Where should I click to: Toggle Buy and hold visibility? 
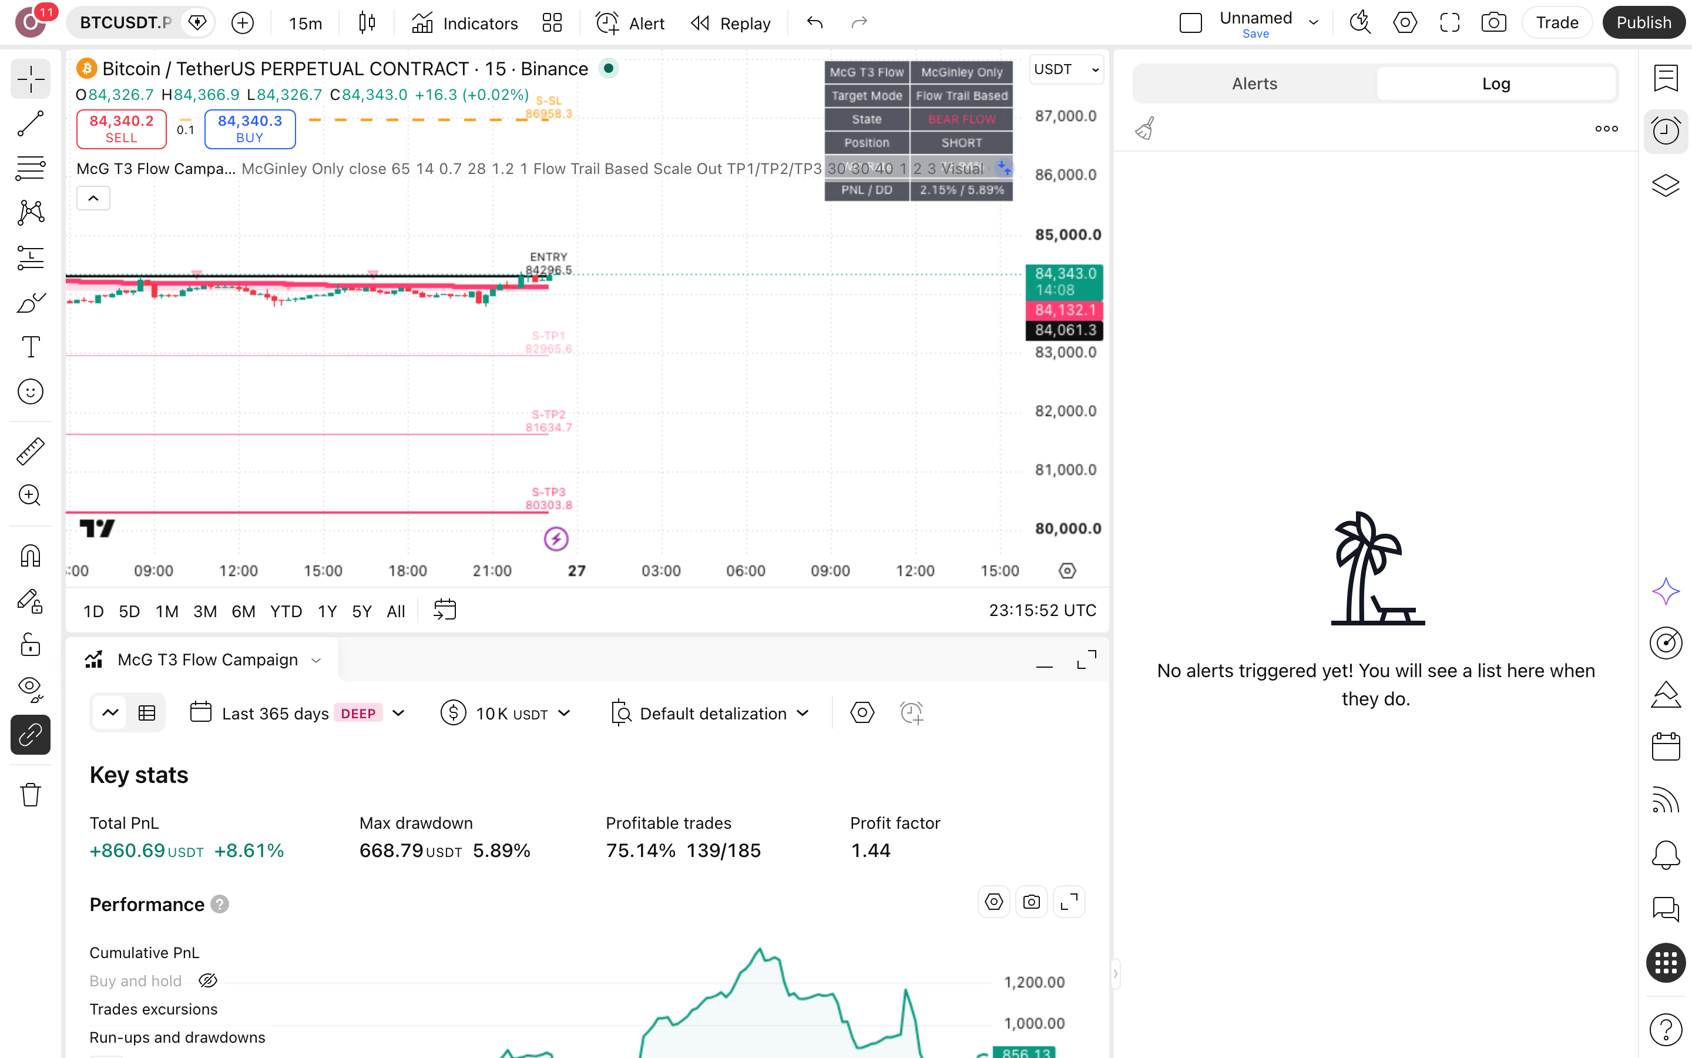[209, 981]
